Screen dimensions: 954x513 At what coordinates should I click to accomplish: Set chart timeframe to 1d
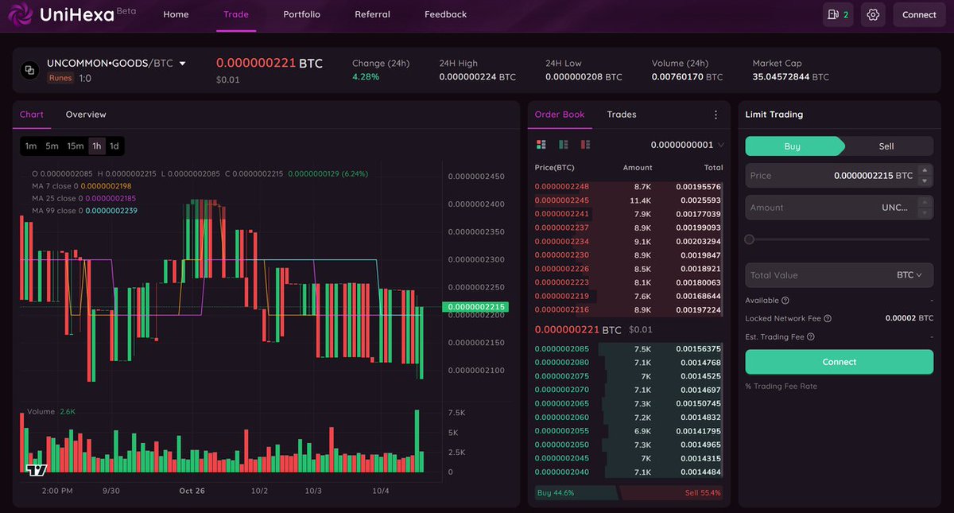tap(114, 146)
